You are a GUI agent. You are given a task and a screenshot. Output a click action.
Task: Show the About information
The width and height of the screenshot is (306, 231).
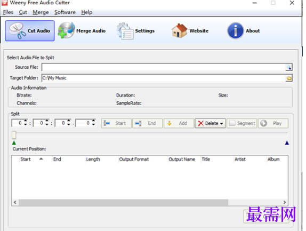click(x=244, y=31)
